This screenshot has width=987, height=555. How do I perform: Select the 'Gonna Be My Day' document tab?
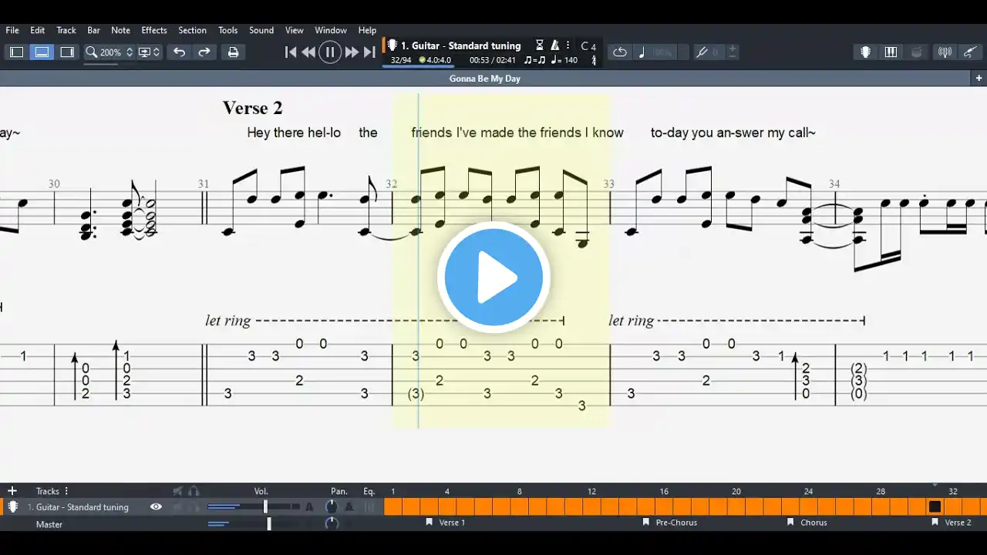485,79
